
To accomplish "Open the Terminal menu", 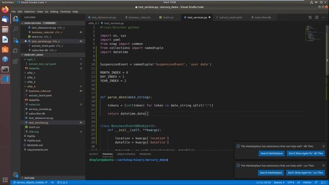I will [x=65, y=12].
